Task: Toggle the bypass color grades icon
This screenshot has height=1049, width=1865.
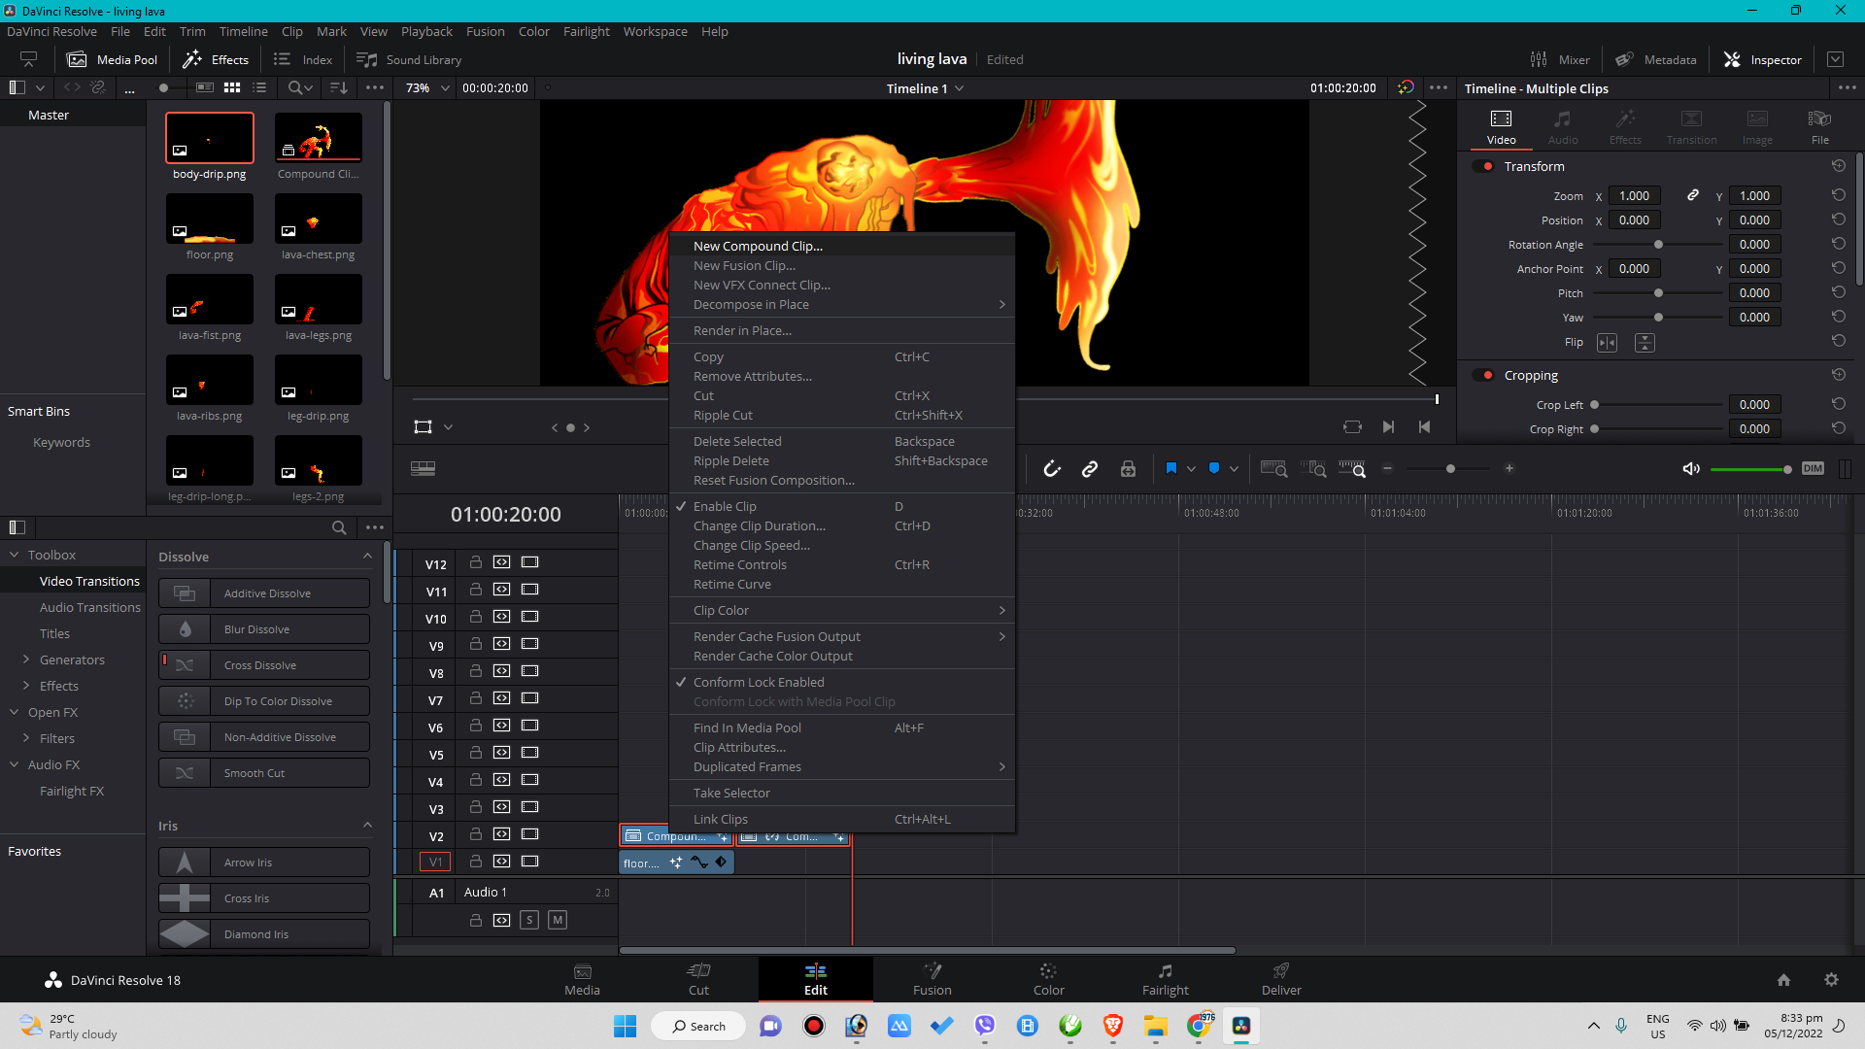Action: point(1406,87)
